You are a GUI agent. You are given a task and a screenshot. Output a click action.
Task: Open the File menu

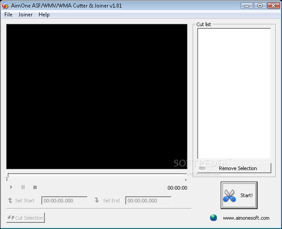8,15
